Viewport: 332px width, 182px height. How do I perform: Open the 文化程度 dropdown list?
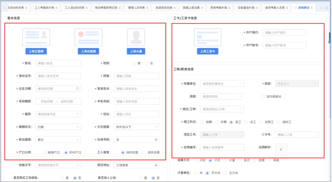click(136, 127)
